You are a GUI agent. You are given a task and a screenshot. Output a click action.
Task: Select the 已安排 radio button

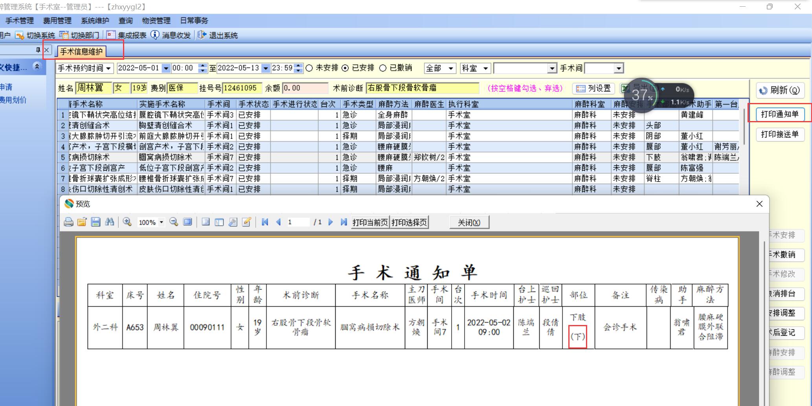(345, 68)
